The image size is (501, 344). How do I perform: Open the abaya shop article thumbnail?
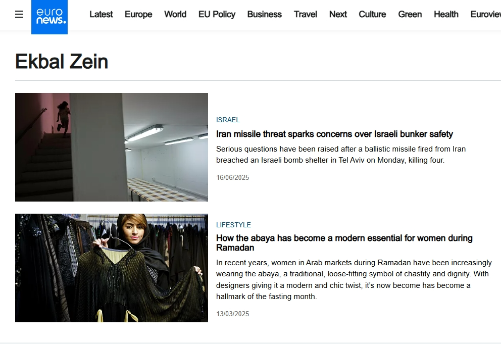112,268
